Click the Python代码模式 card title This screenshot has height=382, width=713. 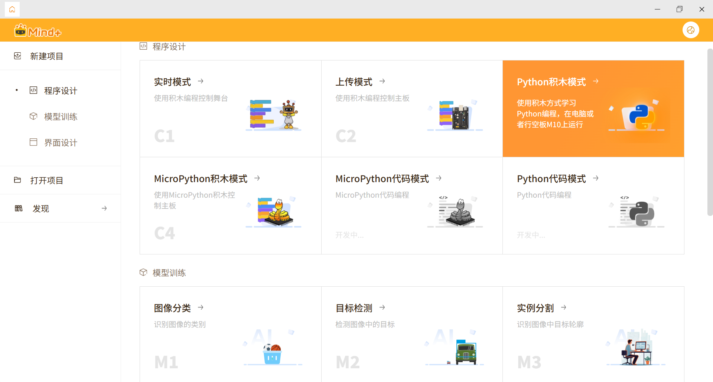point(551,179)
